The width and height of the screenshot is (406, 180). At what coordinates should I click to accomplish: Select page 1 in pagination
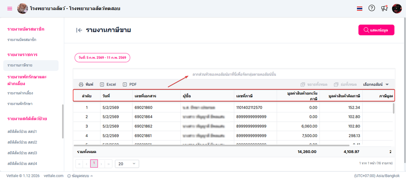click(94, 164)
